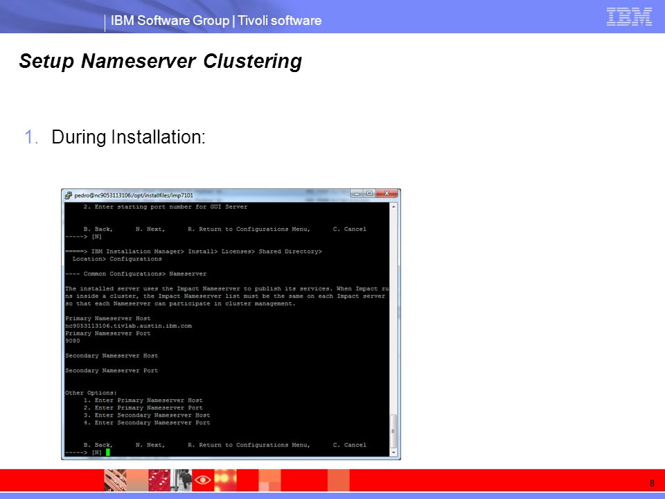Click the PuTTY icon in terminal title bar
This screenshot has height=499, width=665.
click(x=69, y=195)
